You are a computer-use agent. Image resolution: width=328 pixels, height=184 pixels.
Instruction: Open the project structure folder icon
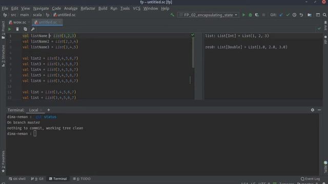pyautogui.click(x=310, y=15)
